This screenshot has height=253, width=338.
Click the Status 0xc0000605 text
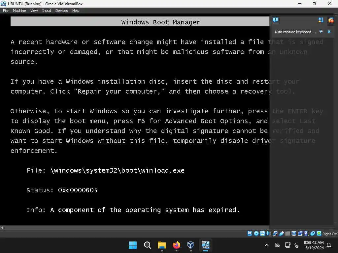(x=62, y=190)
